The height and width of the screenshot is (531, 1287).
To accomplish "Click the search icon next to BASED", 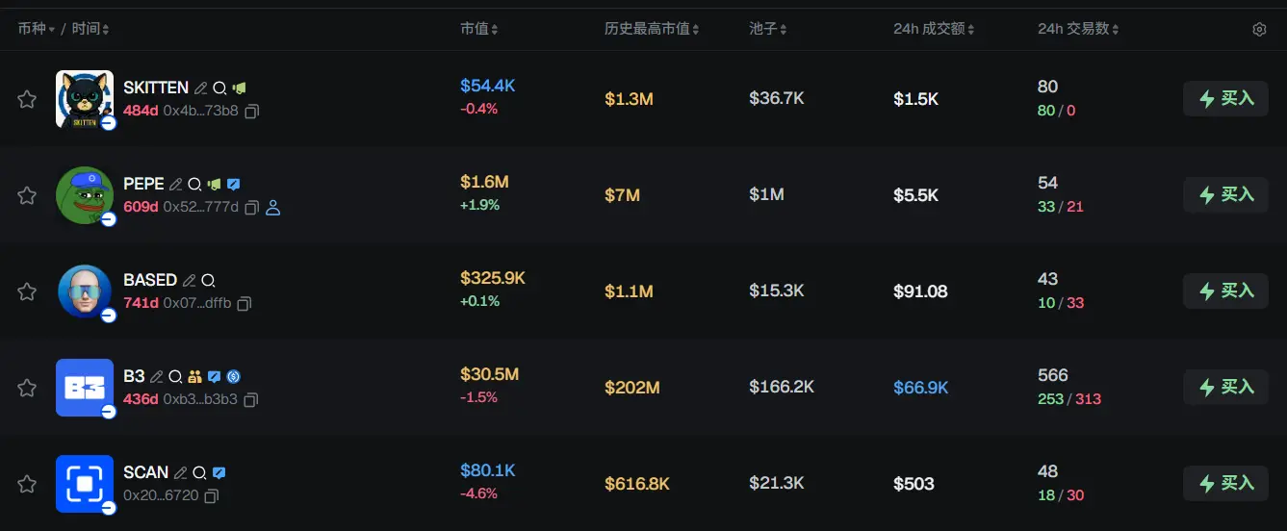I will pyautogui.click(x=209, y=280).
